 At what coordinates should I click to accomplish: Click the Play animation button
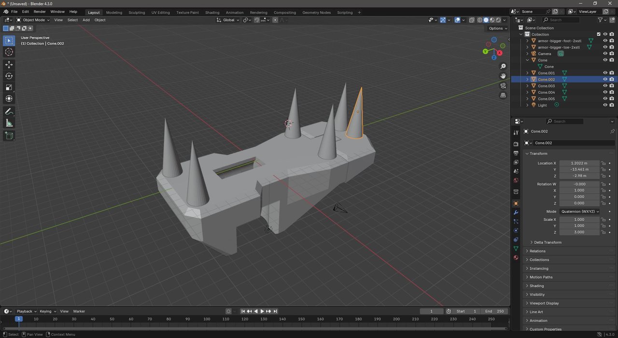(262, 311)
